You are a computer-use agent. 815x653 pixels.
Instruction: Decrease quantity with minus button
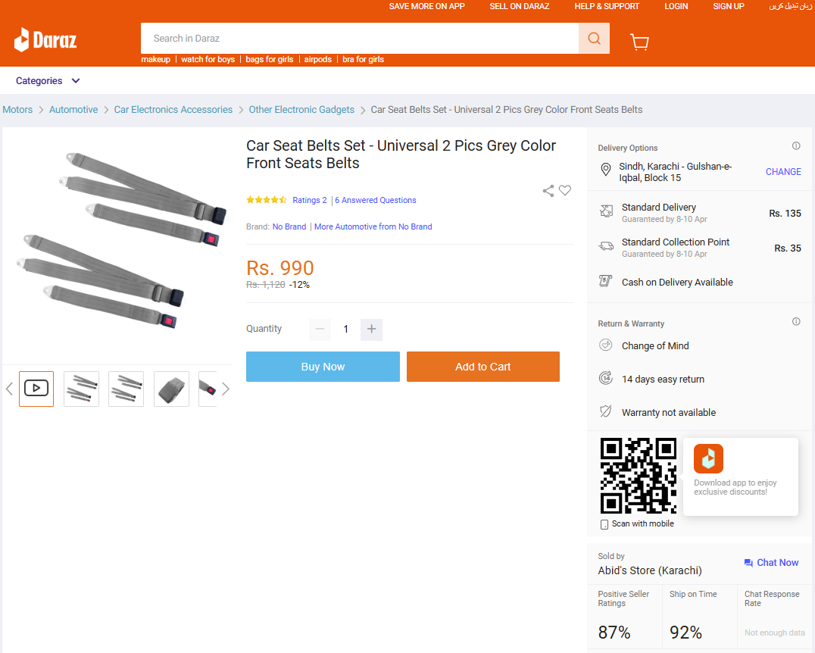coord(320,329)
